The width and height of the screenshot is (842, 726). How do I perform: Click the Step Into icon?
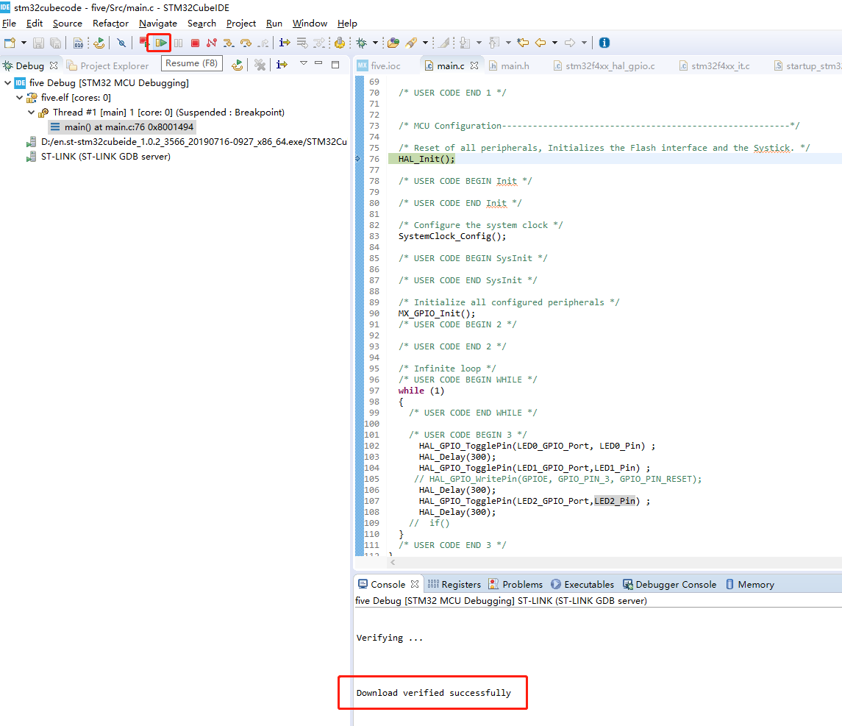coord(228,42)
